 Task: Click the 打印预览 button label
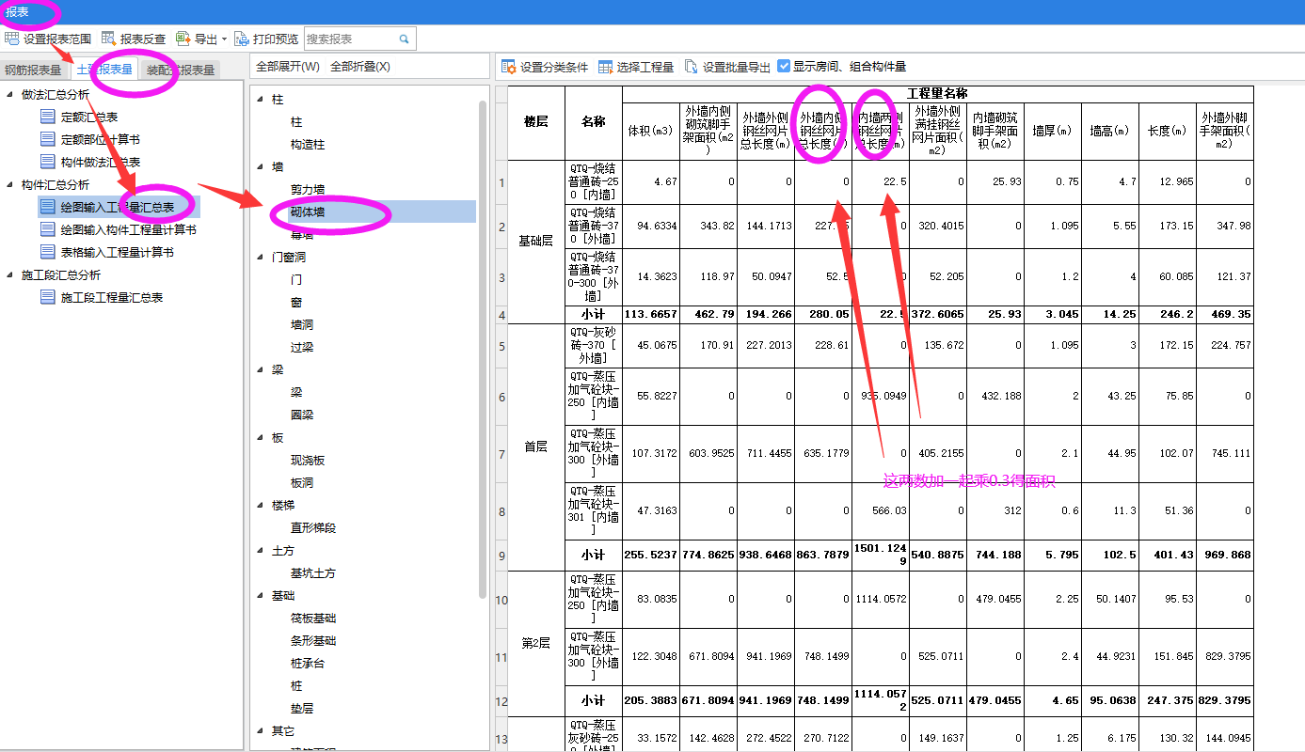[276, 39]
